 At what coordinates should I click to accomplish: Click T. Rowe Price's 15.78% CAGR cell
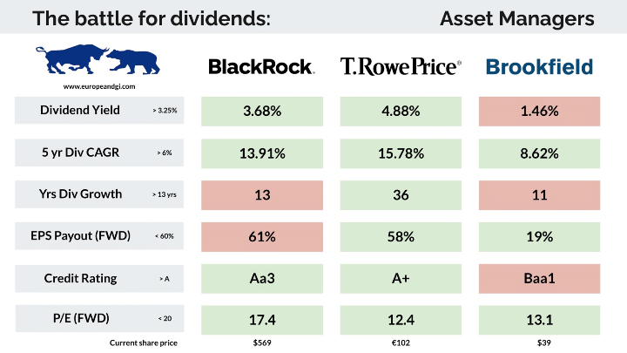pyautogui.click(x=401, y=153)
